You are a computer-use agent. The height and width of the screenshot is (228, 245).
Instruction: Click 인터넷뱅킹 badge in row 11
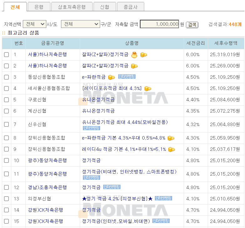point(91,178)
